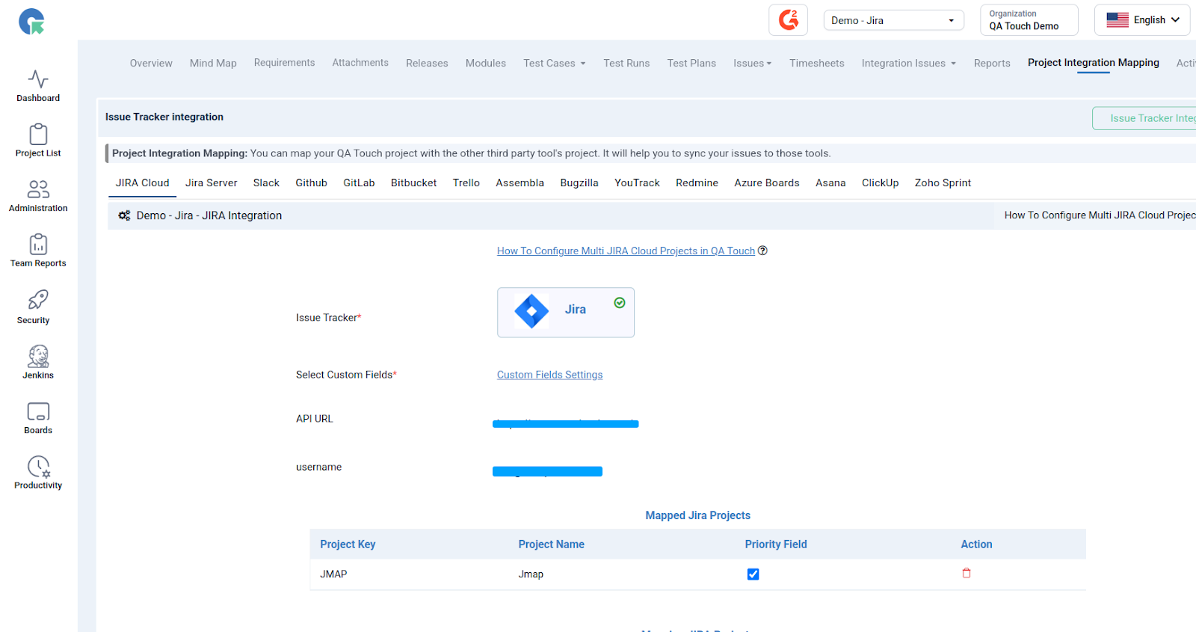The height and width of the screenshot is (632, 1196).
Task: Switch to the Jira Server tab
Action: coord(211,183)
